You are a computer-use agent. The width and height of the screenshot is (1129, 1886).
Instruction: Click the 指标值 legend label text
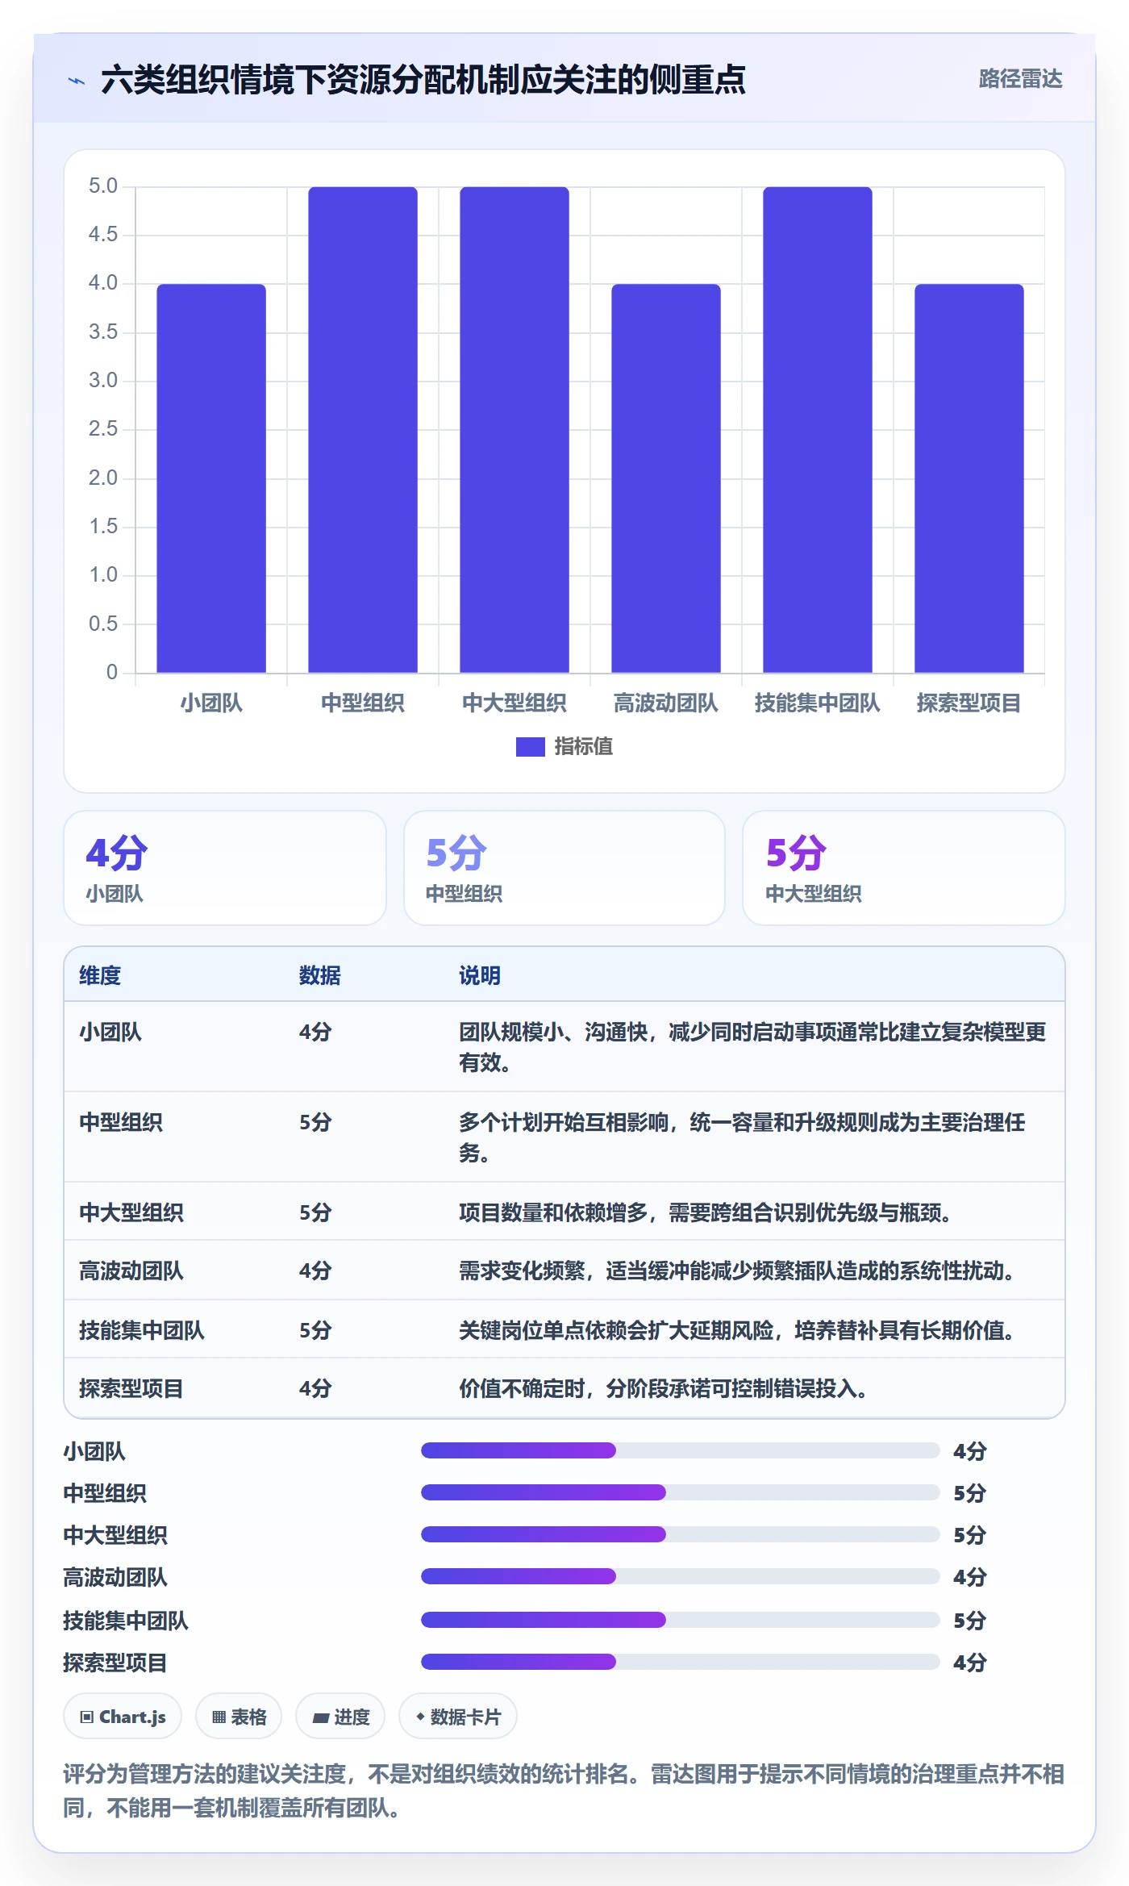tap(584, 747)
